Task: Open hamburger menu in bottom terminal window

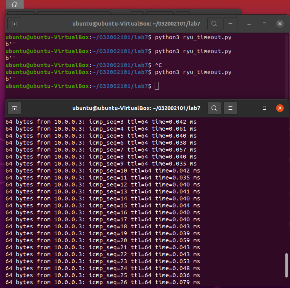Action: (x=230, y=108)
